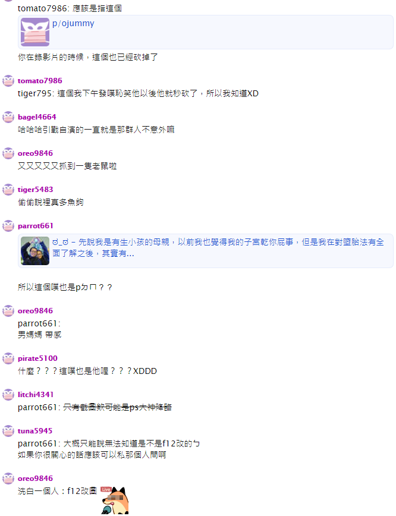Open parrot661's profile name
The image size is (396, 516).
[35, 226]
